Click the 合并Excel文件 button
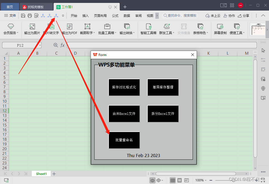The image size is (269, 184). (124, 114)
